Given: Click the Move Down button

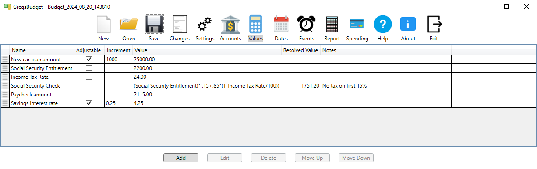Looking at the screenshot, I should (356, 158).
